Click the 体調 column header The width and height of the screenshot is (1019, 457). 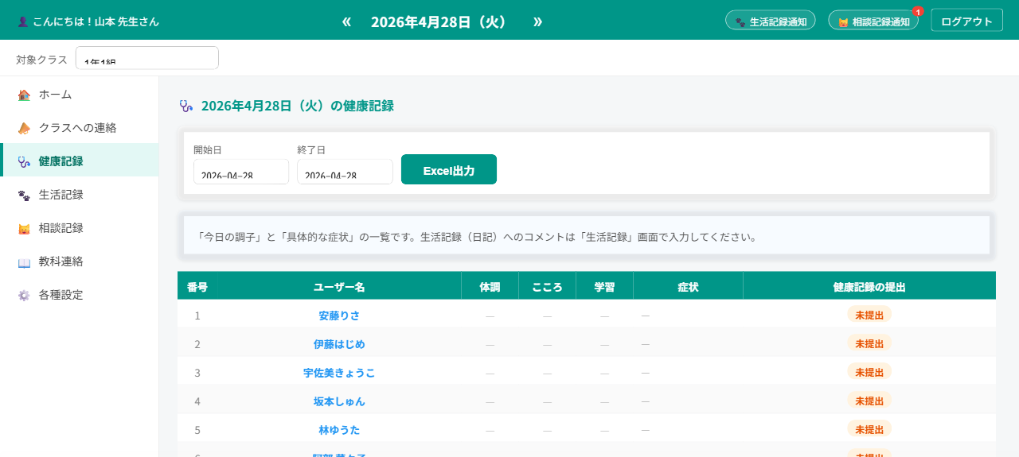click(x=490, y=287)
